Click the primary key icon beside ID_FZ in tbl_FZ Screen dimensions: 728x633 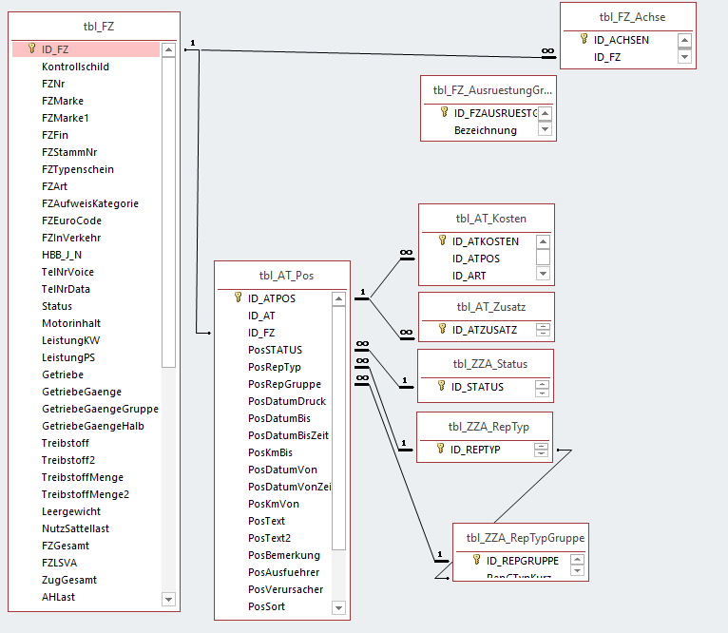[31, 48]
